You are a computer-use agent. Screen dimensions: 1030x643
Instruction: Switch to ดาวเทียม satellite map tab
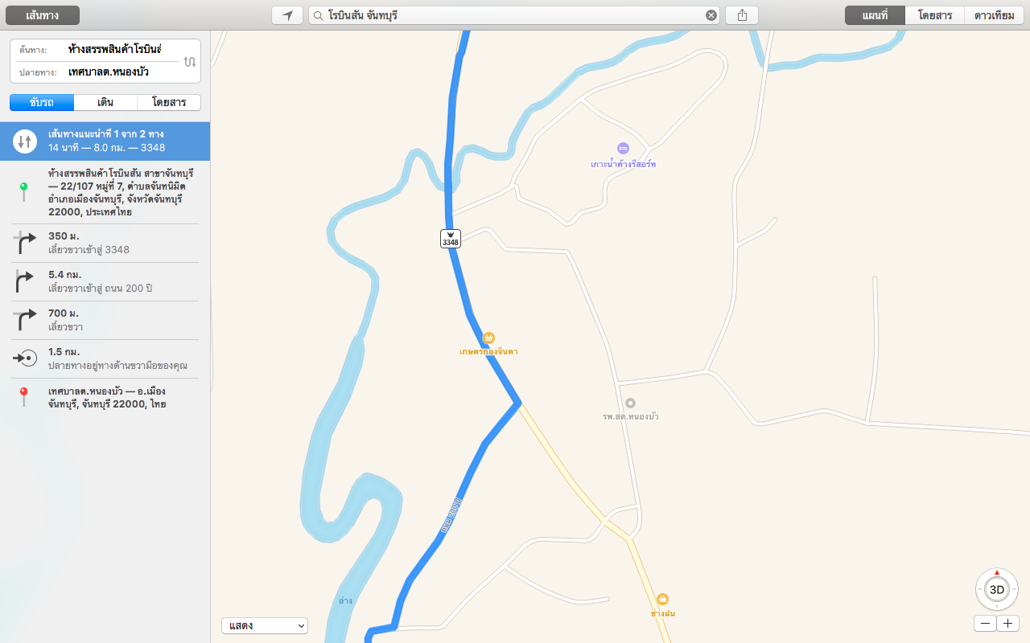click(x=994, y=15)
